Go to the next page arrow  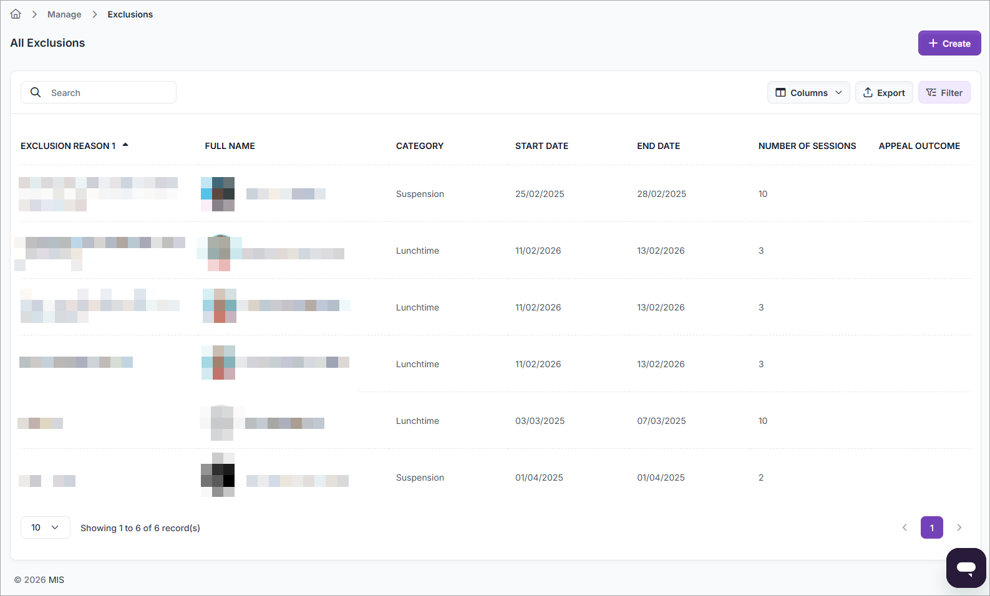click(959, 528)
